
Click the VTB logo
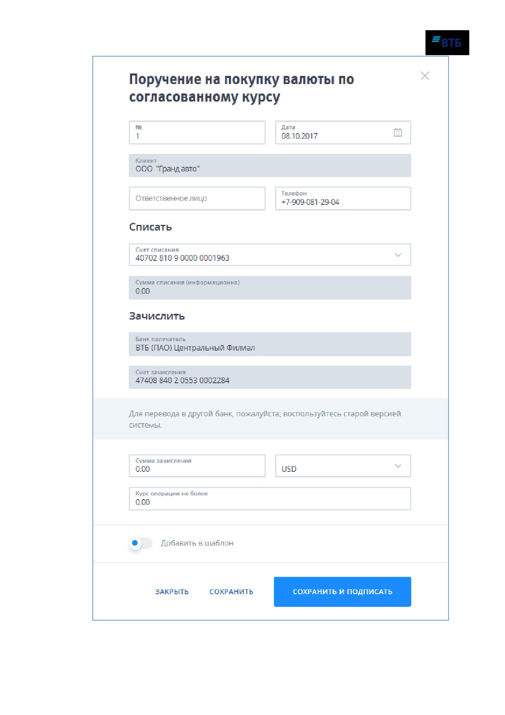pos(447,42)
